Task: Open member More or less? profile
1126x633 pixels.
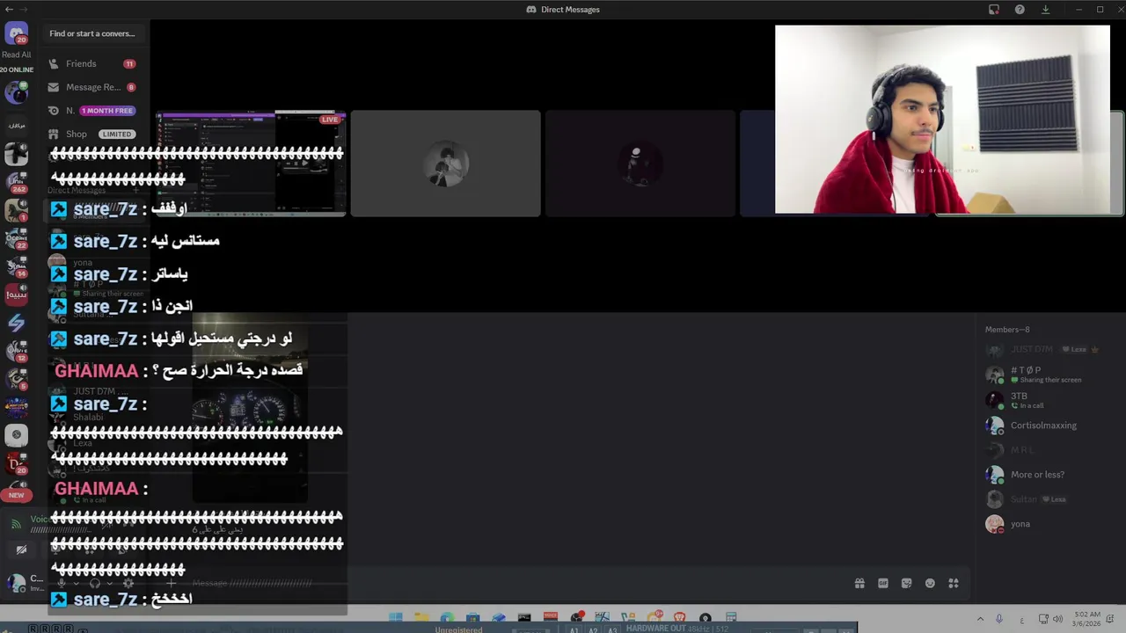Action: [1047, 475]
